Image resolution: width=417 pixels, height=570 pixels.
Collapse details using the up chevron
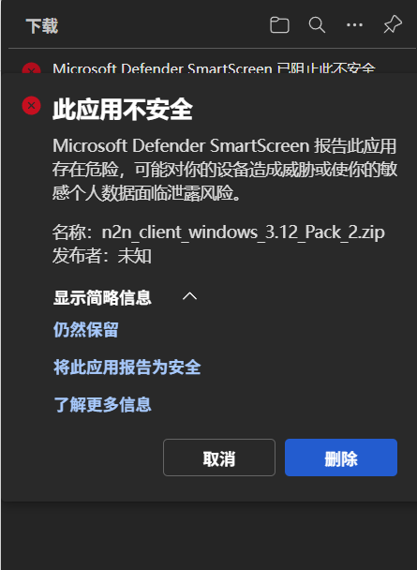pos(189,296)
